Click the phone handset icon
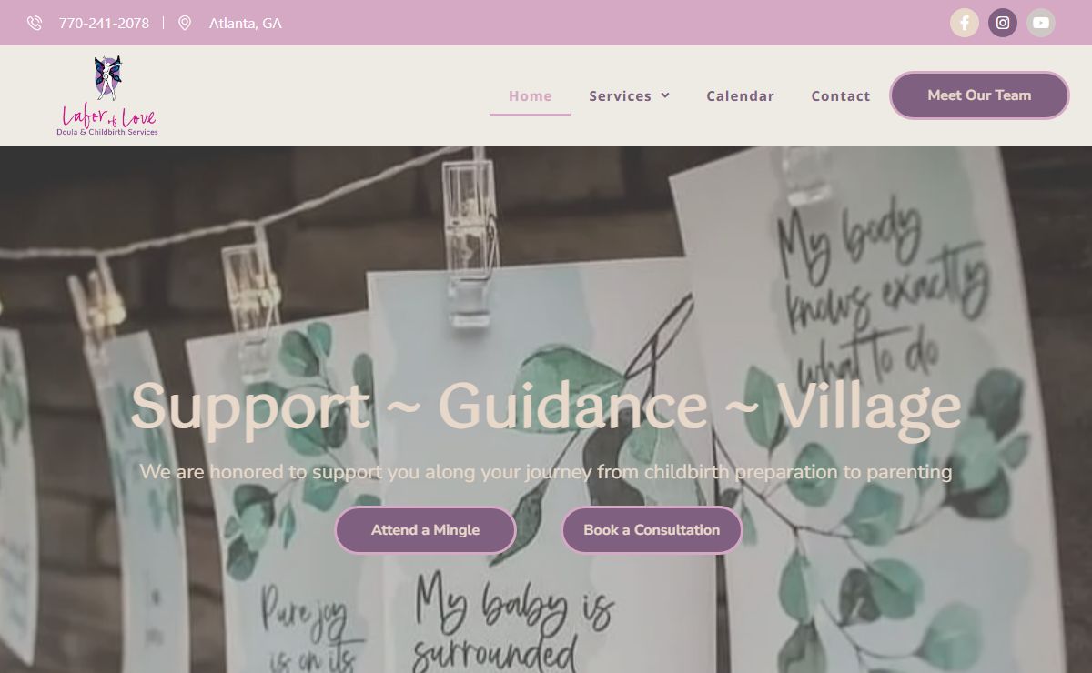The width and height of the screenshot is (1092, 673). (x=35, y=23)
